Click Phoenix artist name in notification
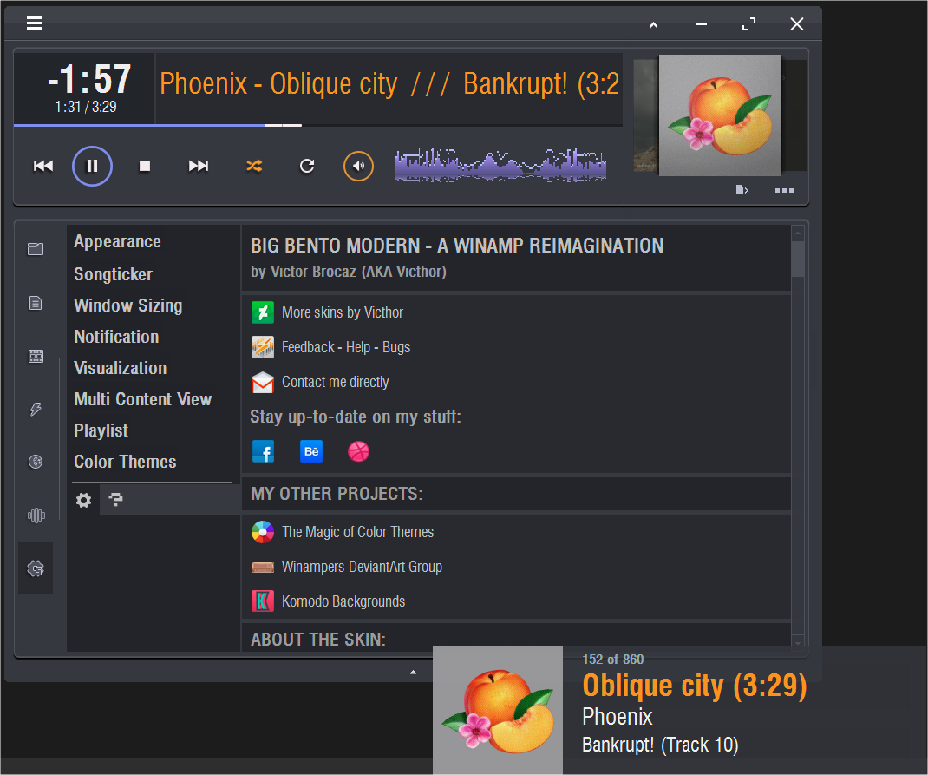928x775 pixels. coord(618,717)
